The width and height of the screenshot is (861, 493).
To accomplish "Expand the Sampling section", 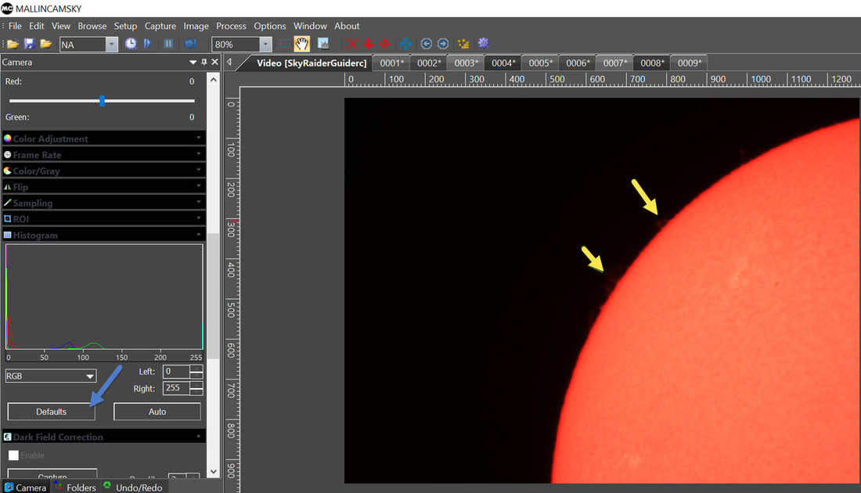I will pos(104,203).
